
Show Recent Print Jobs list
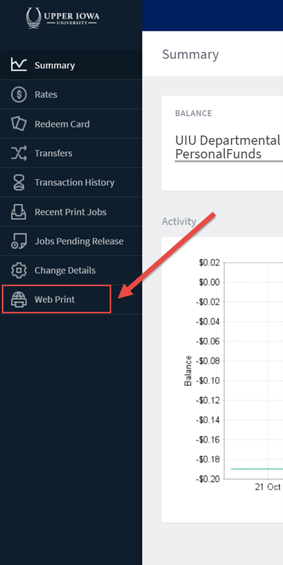pyautogui.click(x=71, y=211)
